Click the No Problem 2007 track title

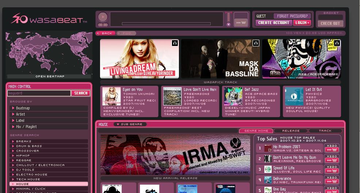(x=287, y=147)
